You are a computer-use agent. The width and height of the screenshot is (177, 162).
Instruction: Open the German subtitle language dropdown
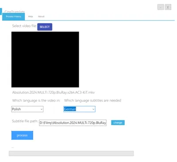[79, 109]
